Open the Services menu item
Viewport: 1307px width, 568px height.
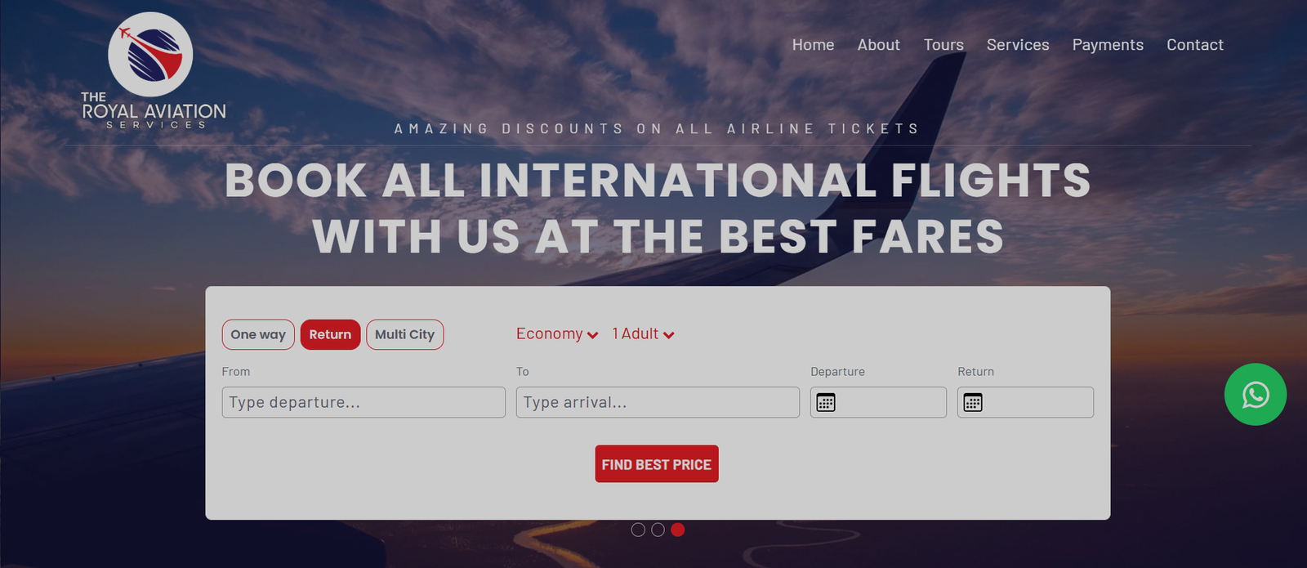[x=1018, y=45]
